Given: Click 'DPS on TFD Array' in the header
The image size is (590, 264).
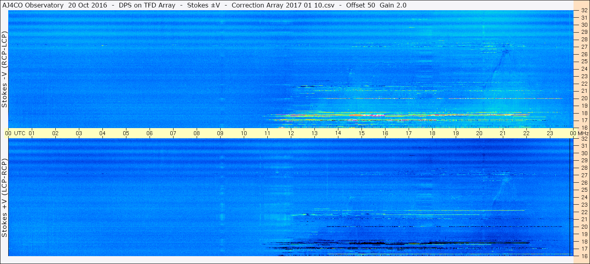Looking at the screenshot, I should (x=147, y=5).
